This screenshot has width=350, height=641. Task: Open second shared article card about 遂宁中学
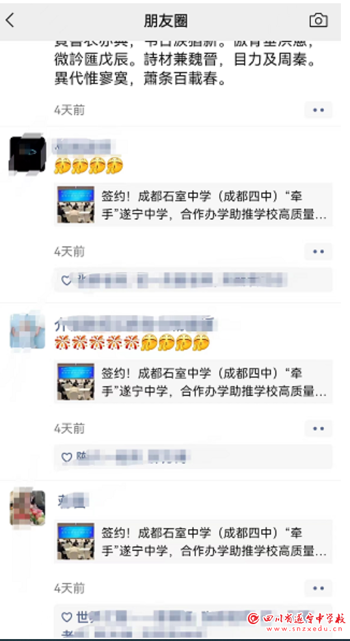point(193,382)
